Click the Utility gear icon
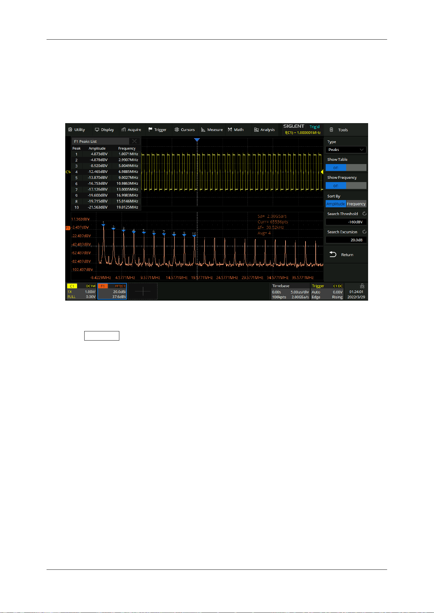Image resolution: width=434 pixels, height=613 pixels. pyautogui.click(x=70, y=130)
